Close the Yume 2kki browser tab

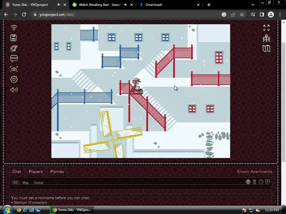pyautogui.click(x=65, y=5)
